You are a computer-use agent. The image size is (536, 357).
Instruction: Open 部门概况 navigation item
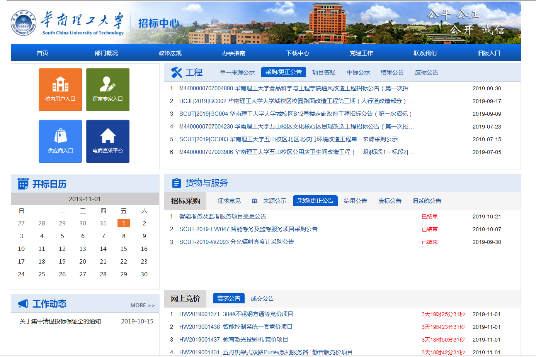click(106, 53)
